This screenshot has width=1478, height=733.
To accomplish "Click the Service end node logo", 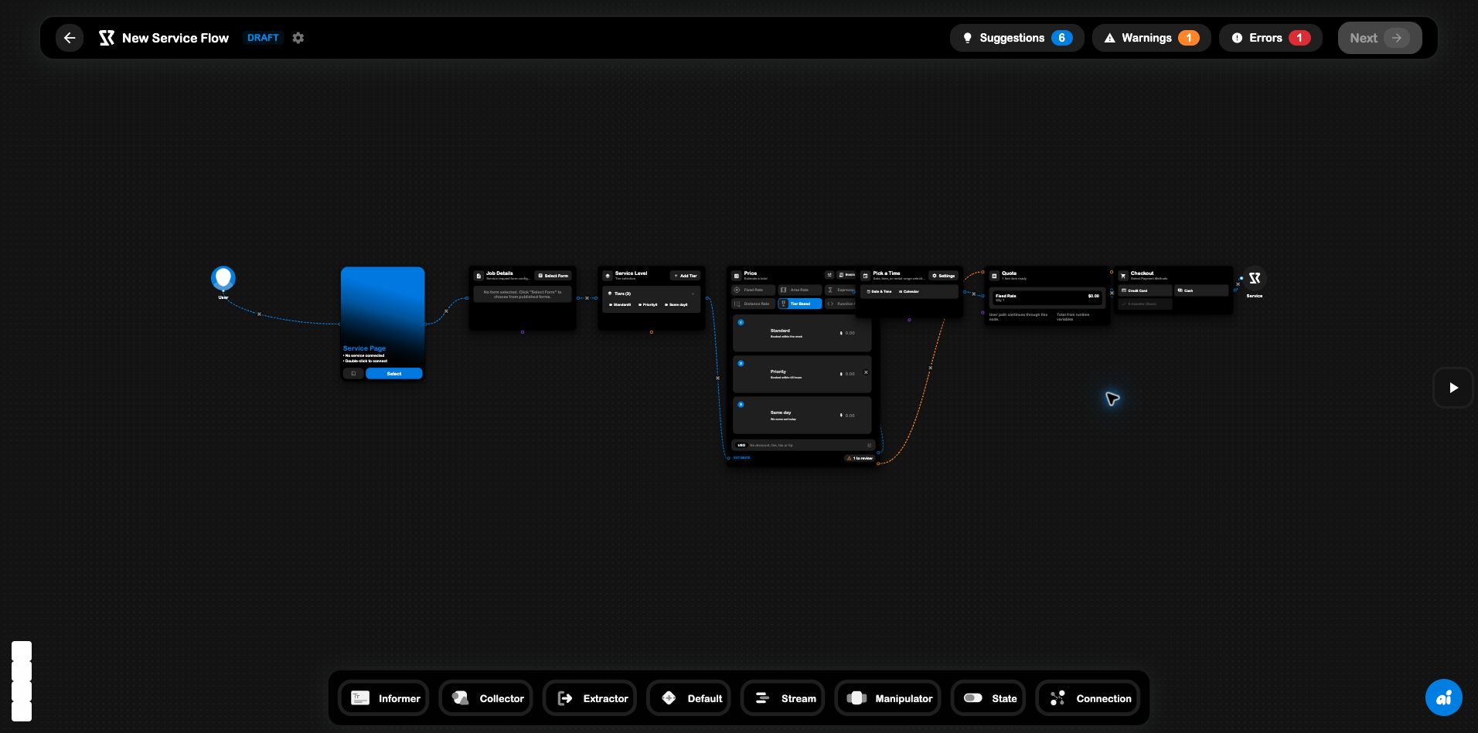I will (x=1255, y=278).
